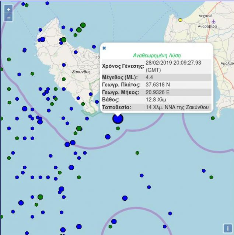Image resolution: width=234 pixels, height=235 pixels.
Task: Click the Τοποθεσία location text in popup
Action: (x=177, y=107)
